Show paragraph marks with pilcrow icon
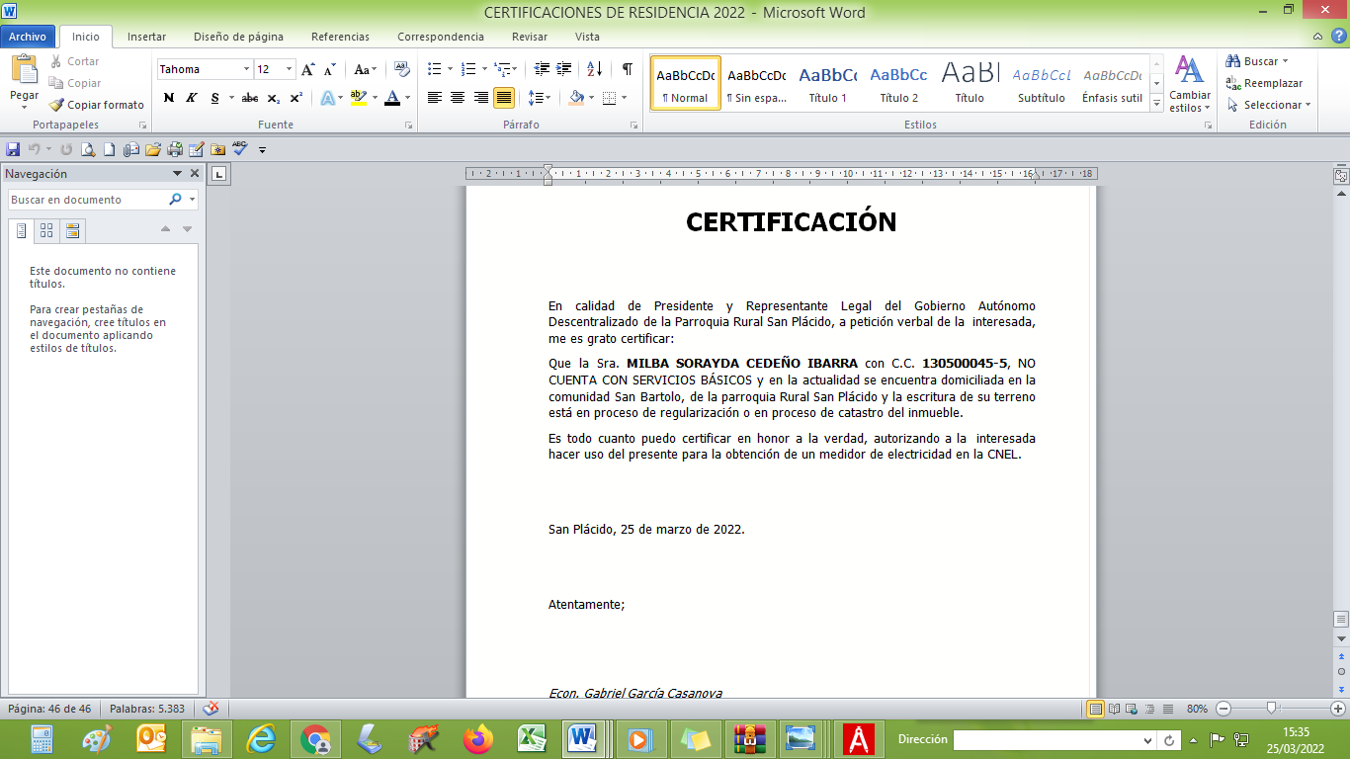This screenshot has height=759, width=1350. click(x=627, y=69)
